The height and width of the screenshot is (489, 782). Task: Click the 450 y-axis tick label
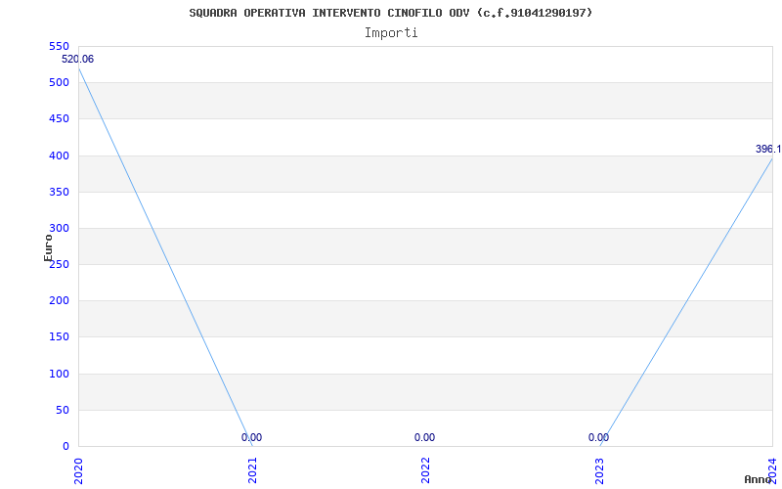(59, 119)
